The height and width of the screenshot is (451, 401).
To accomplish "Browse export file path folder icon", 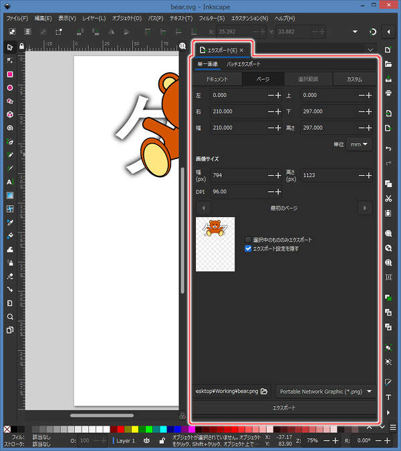I will click(x=264, y=391).
